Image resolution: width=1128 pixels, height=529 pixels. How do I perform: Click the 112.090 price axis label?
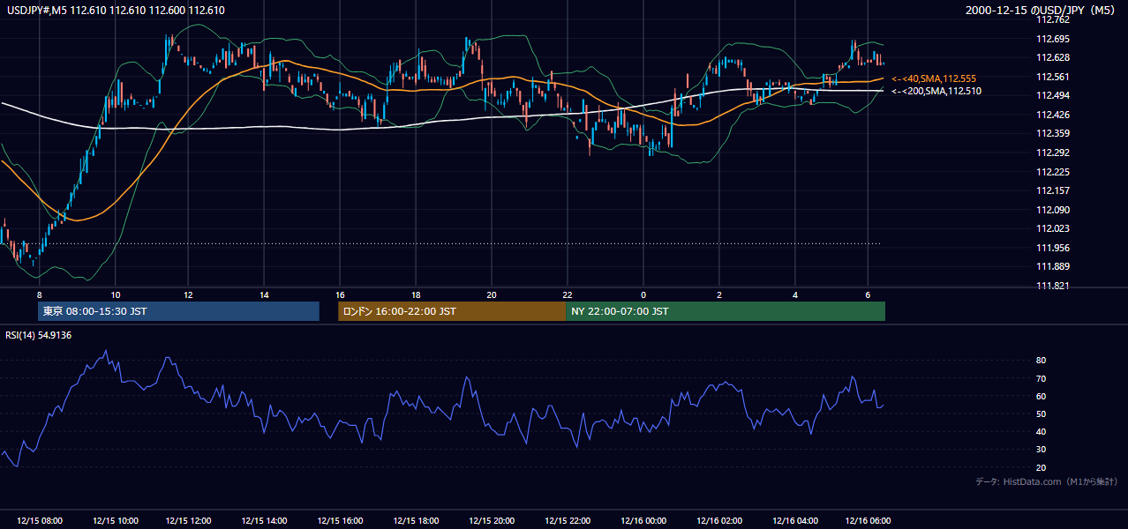click(x=1052, y=210)
